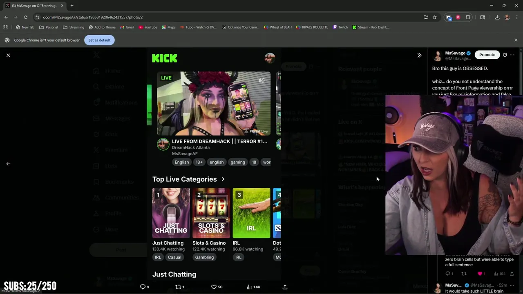Go back in the browser

point(6,17)
